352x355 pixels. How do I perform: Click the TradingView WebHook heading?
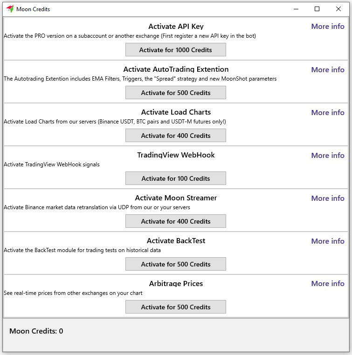pyautogui.click(x=176, y=155)
